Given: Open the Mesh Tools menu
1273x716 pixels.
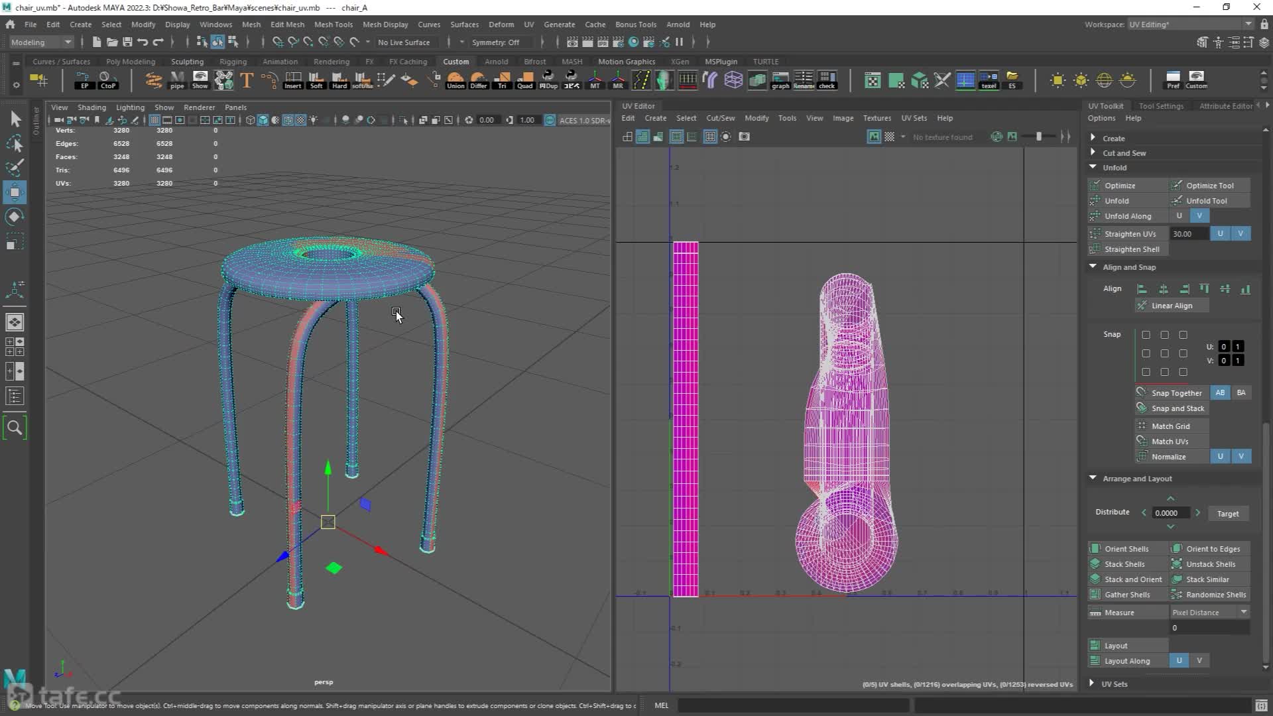Looking at the screenshot, I should (333, 25).
